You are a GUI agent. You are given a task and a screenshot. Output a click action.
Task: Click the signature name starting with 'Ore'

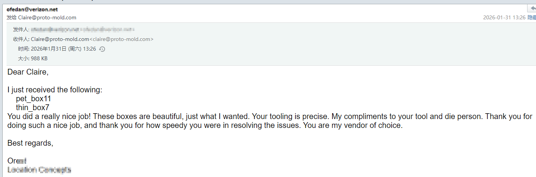(17, 161)
